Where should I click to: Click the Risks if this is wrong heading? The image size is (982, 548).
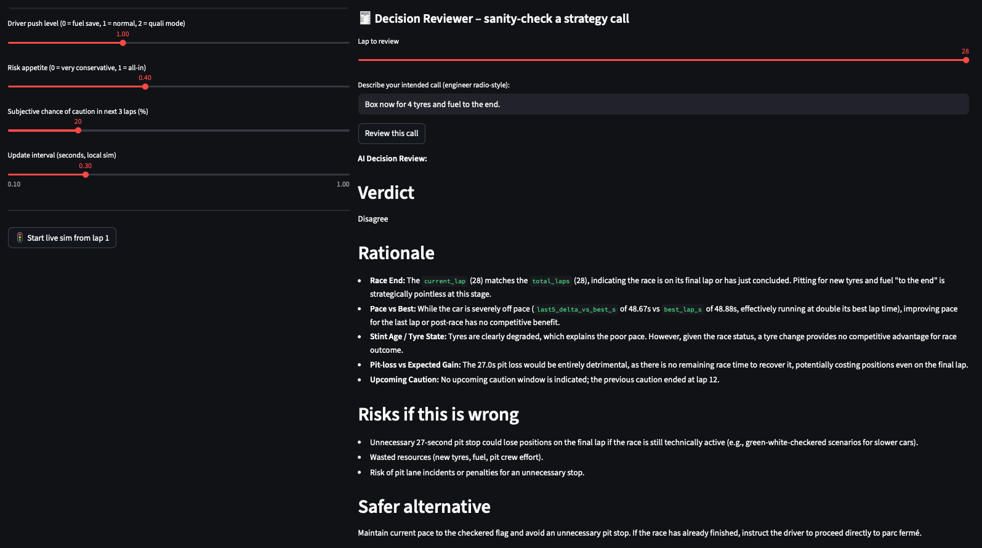(438, 414)
